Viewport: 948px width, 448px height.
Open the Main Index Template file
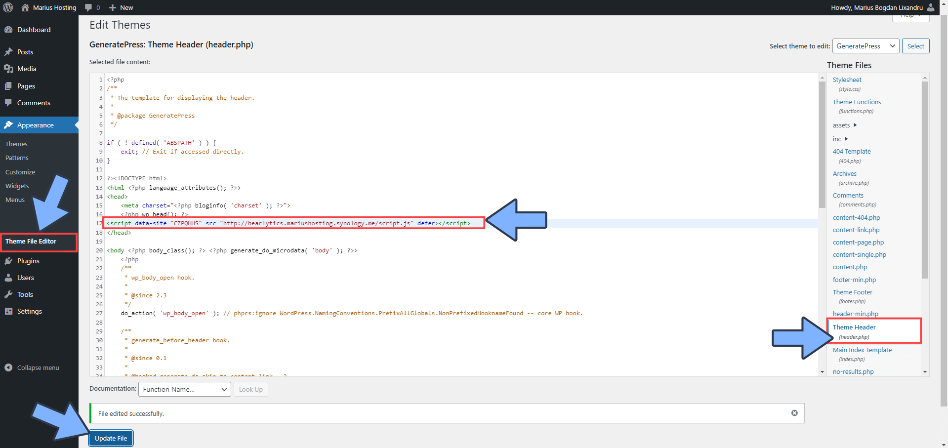[x=862, y=350]
